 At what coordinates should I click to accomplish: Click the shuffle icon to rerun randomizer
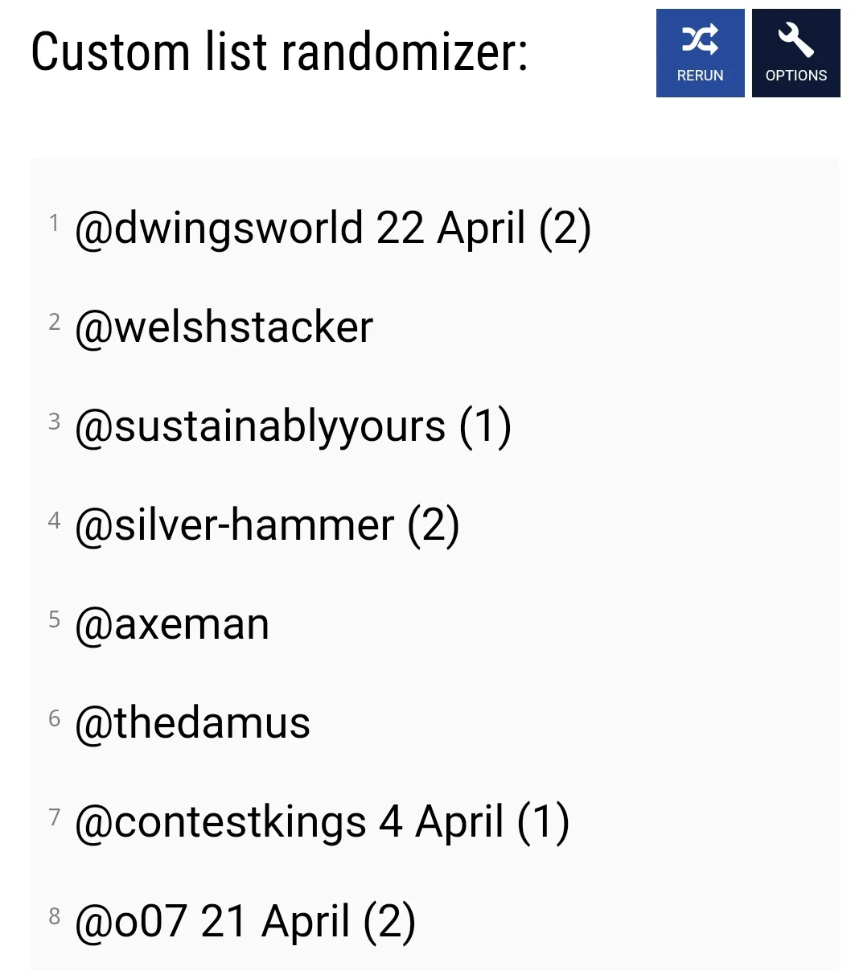[x=700, y=40]
